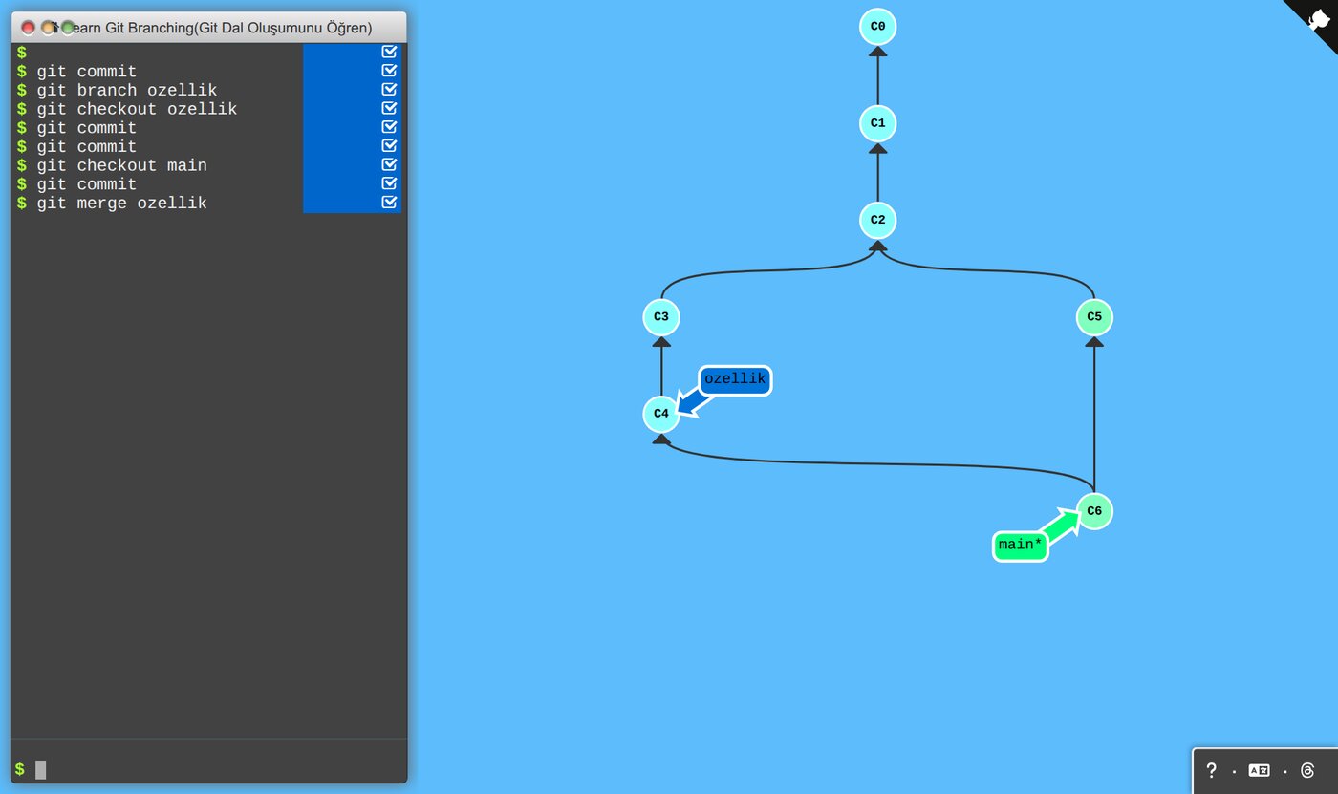Click the red close window button
The width and height of the screenshot is (1338, 794).
(28, 28)
